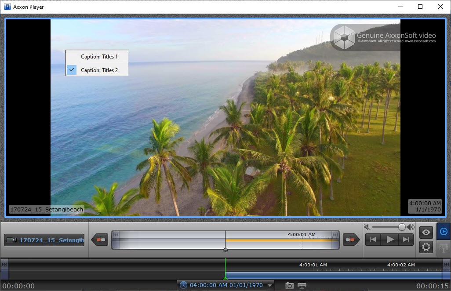
Task: Open the date and time dropdown arrow
Action: click(x=269, y=286)
